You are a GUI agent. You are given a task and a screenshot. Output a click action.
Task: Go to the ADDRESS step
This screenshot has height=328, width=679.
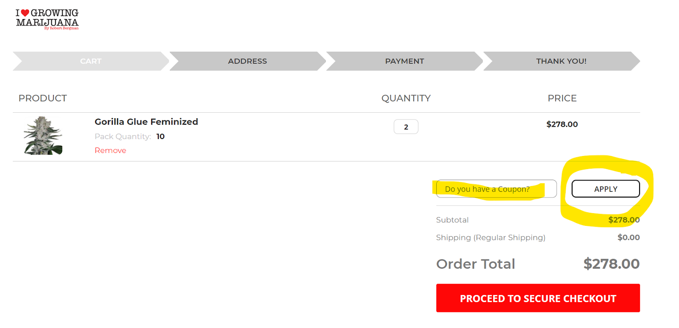(247, 61)
